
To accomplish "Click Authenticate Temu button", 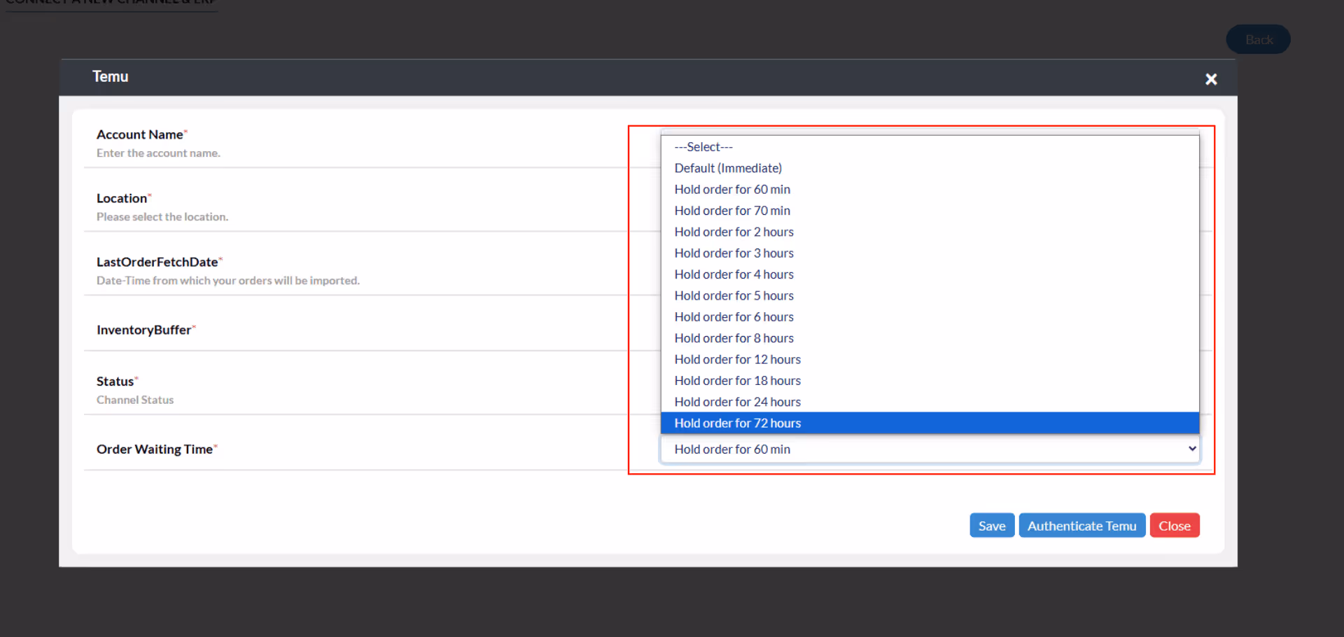I will point(1081,526).
